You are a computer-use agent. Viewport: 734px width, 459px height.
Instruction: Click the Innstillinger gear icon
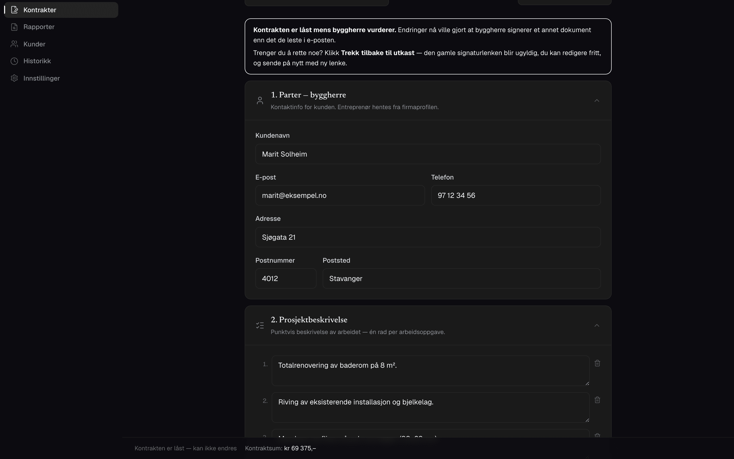click(14, 78)
